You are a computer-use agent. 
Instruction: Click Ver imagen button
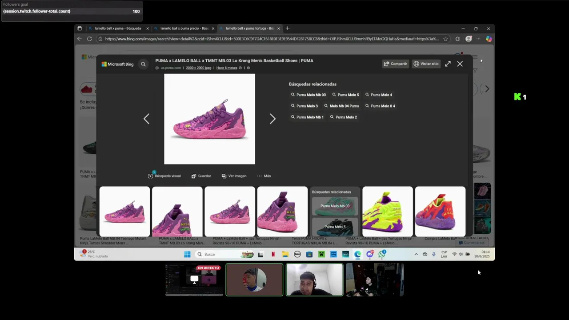click(234, 176)
